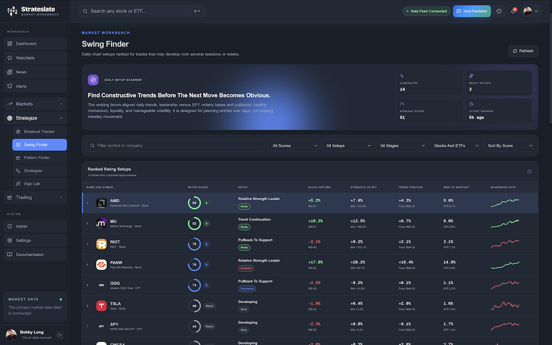Open the user avatar menu

530,11
